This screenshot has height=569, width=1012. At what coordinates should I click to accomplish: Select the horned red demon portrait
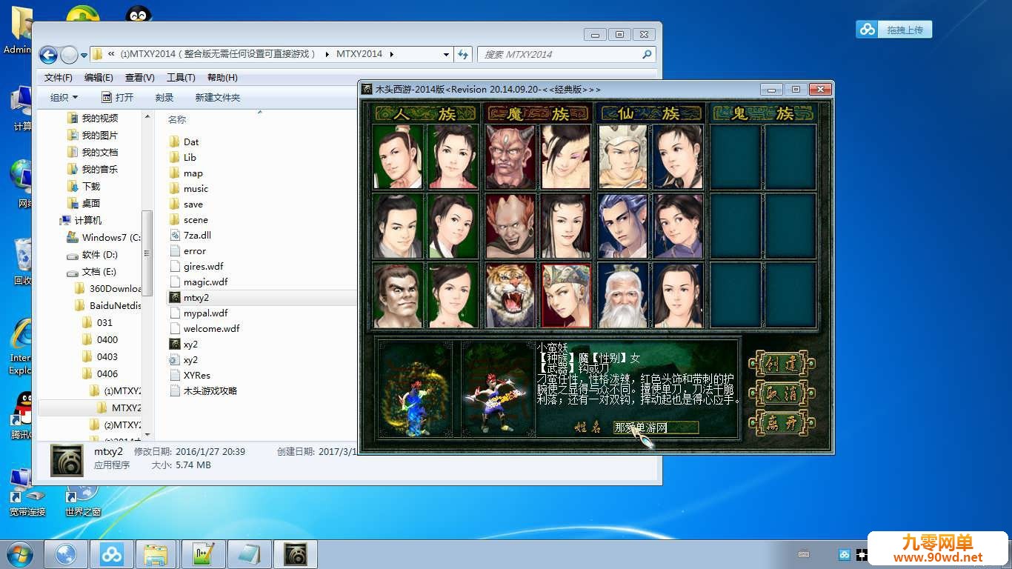point(512,157)
